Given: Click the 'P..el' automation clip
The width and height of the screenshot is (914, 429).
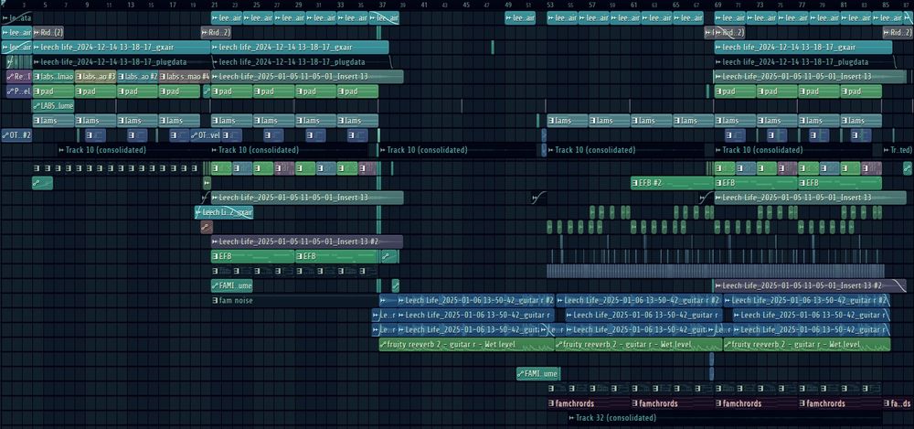Looking at the screenshot, I should [18, 91].
